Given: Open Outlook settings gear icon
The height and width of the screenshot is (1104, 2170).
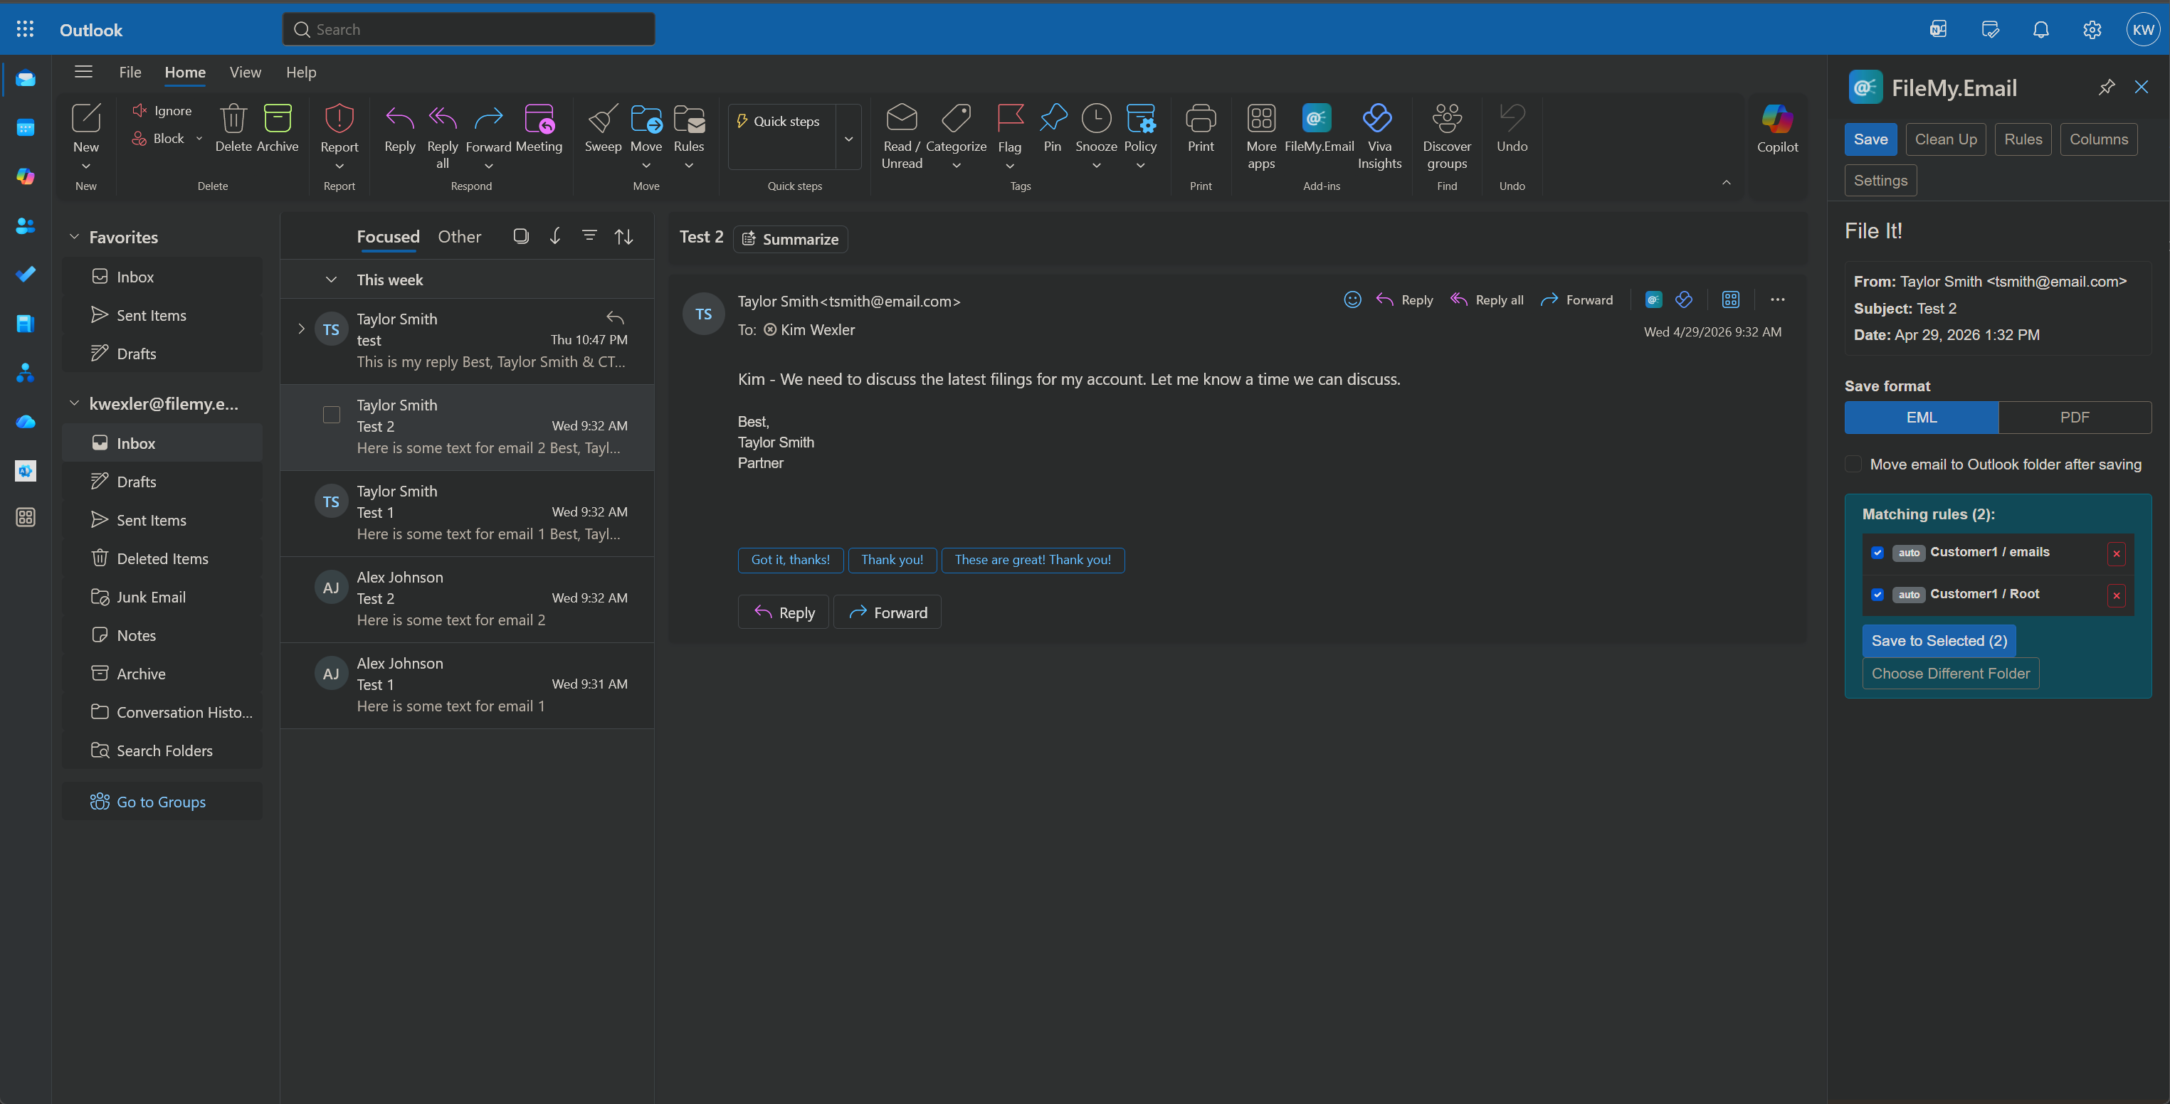Looking at the screenshot, I should pos(2092,29).
